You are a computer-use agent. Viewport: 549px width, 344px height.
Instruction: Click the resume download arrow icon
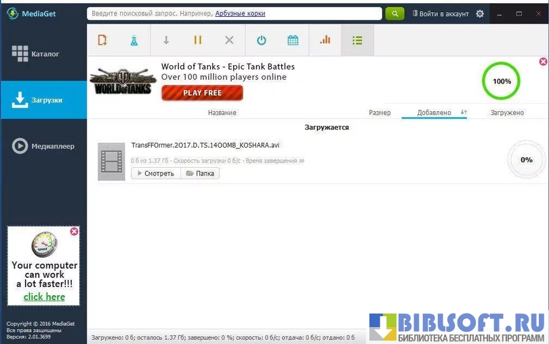[x=166, y=41]
